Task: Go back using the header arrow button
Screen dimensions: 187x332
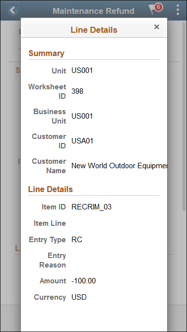Action: (x=13, y=10)
